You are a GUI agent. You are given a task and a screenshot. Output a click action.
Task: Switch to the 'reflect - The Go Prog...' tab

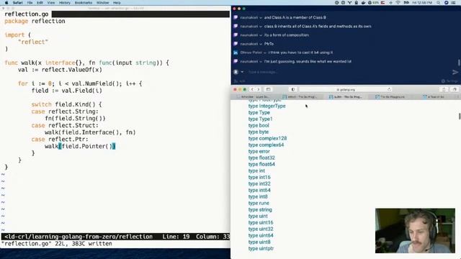(x=300, y=96)
